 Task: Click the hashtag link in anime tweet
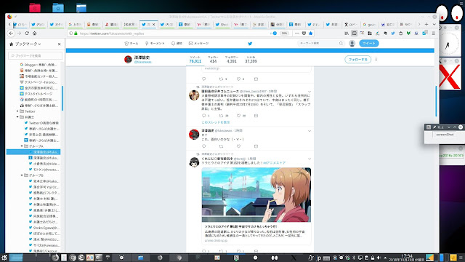pyautogui.click(x=274, y=163)
